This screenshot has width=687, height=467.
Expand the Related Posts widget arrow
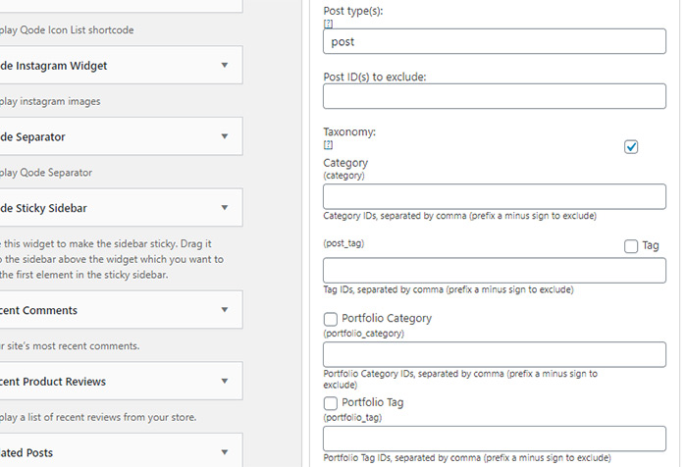pyautogui.click(x=225, y=452)
